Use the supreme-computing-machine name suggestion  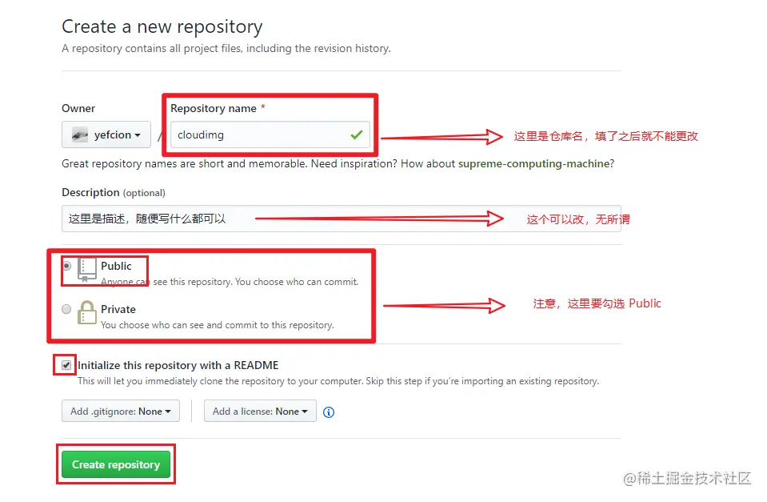(533, 163)
